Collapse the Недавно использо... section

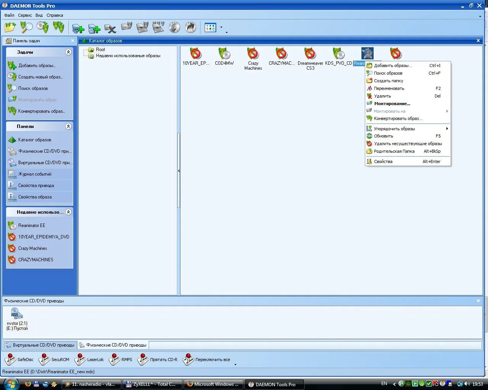(68, 212)
